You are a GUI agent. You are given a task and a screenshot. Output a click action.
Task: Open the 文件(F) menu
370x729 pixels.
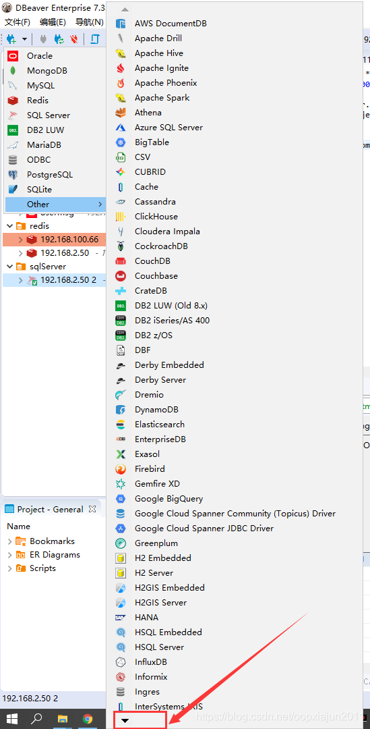click(17, 22)
